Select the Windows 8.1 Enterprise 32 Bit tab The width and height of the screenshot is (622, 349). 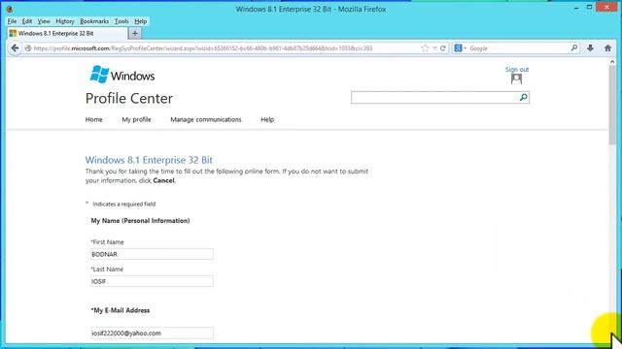(x=67, y=34)
